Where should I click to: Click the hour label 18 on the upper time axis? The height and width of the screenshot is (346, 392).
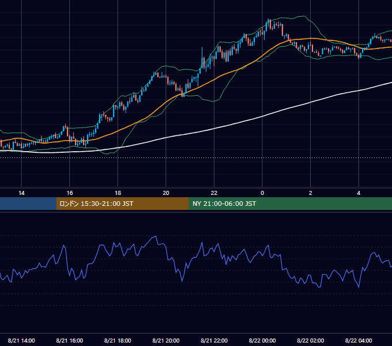[x=118, y=193]
